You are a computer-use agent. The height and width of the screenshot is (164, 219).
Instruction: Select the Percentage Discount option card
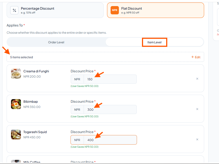[x=55, y=10]
